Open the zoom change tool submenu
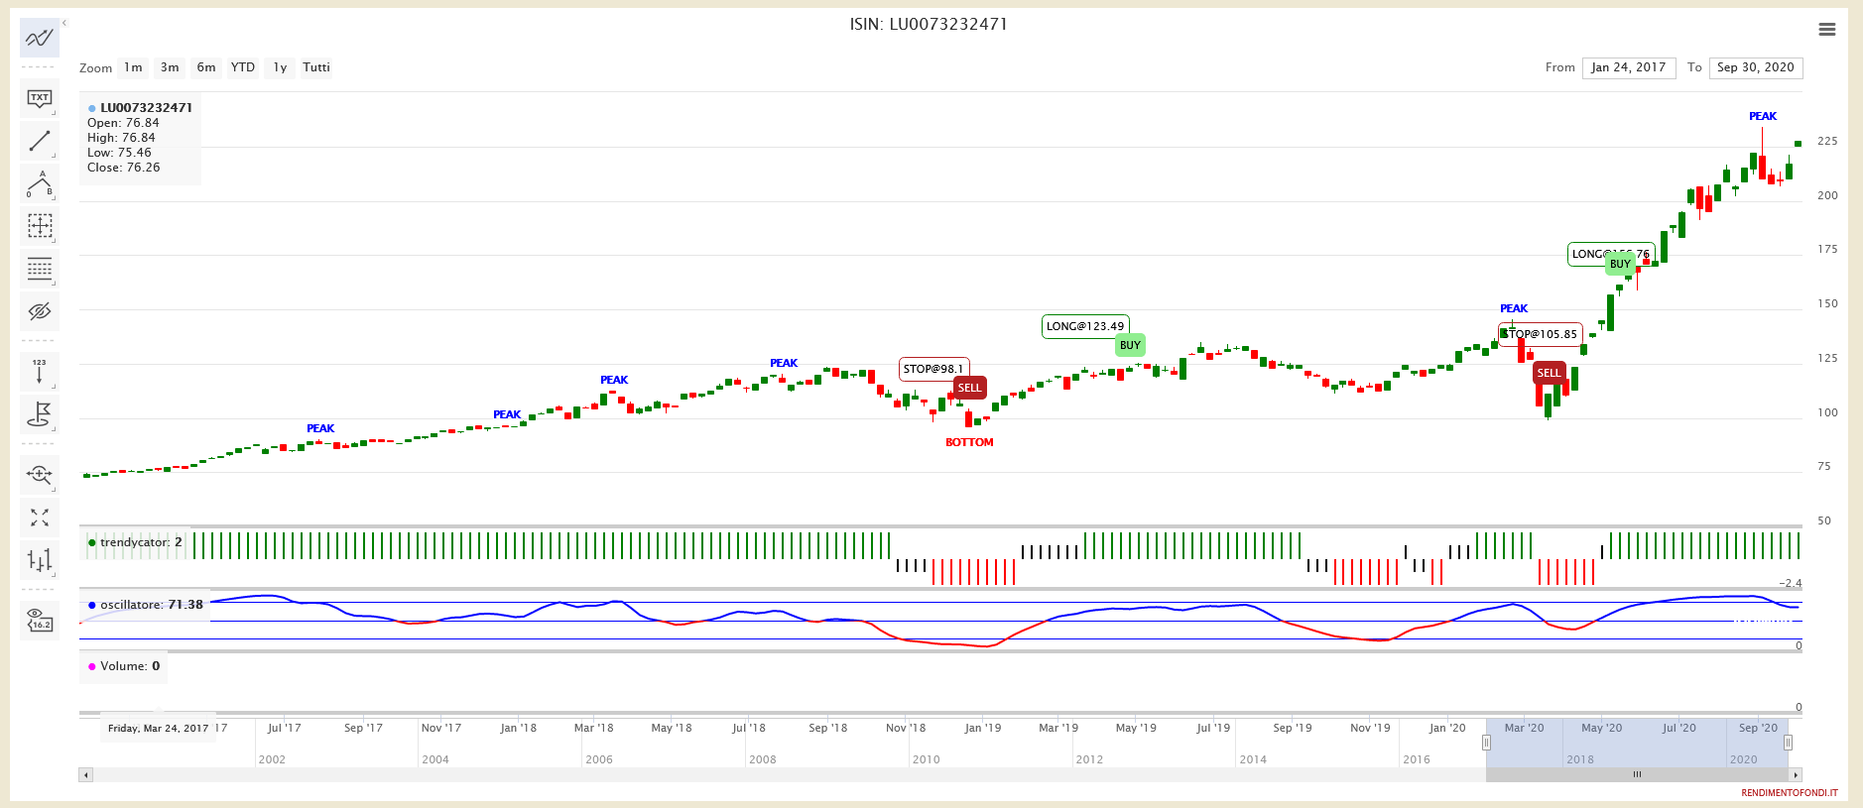The width and height of the screenshot is (1863, 808). point(39,475)
